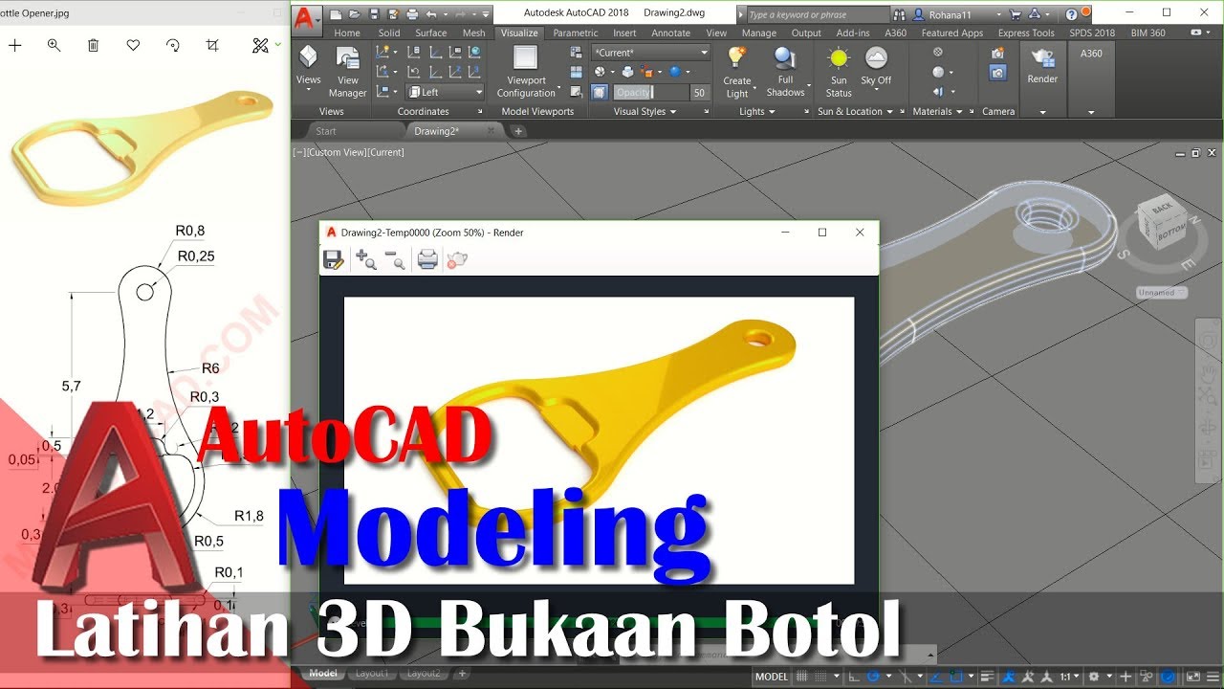Open the *Current* visual style dropdown
This screenshot has width=1224, height=689.
pos(650,53)
